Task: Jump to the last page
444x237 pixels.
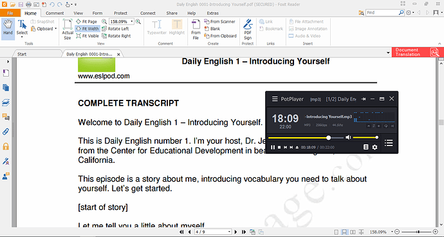Action: [243, 232]
